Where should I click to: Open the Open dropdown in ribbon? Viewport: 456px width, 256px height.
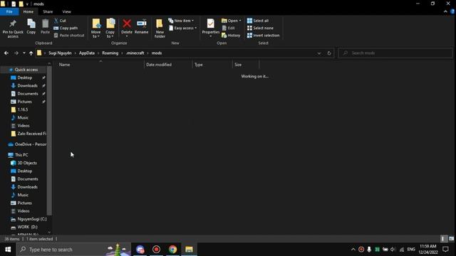pyautogui.click(x=231, y=21)
